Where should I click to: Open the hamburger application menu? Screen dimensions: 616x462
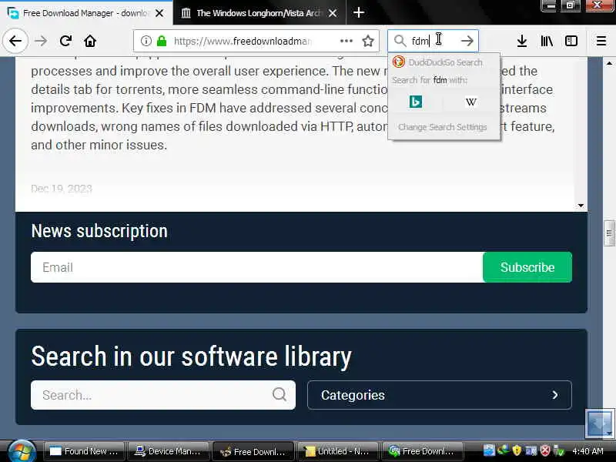coord(601,41)
